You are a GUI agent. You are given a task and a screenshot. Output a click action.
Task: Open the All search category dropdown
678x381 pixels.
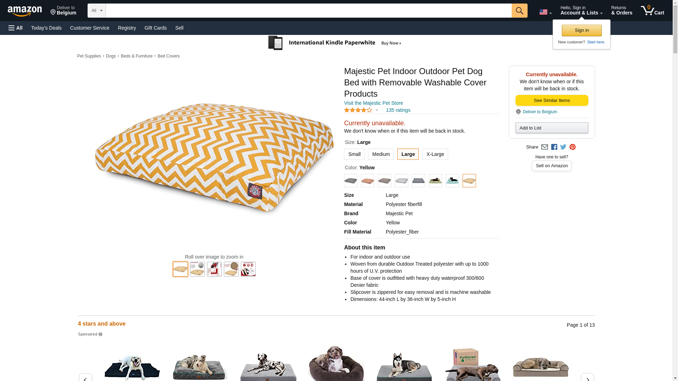(x=96, y=11)
